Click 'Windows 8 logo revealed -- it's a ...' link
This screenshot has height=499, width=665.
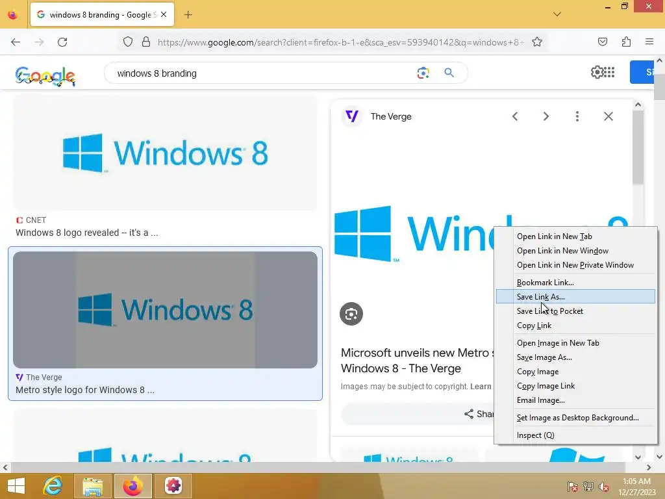click(86, 233)
